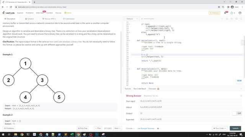Open the Chrome three-dot menu
This screenshot has height=137, width=245.
click(x=242, y=7)
